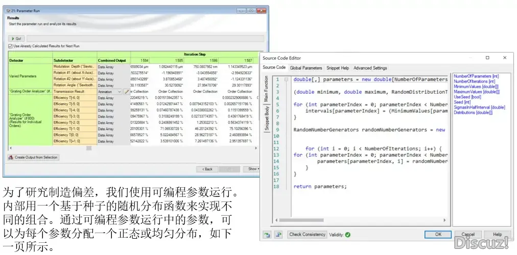Viewport: 517px width, 255px height.
Task: Select the Rotation Angle (Sawtooth) row
Action: coord(75,86)
